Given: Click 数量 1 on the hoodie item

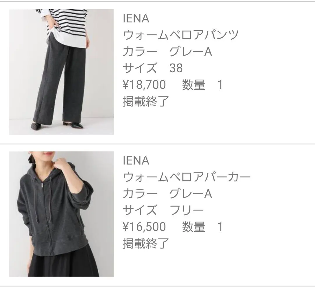Looking at the screenshot, I should click(x=202, y=227).
